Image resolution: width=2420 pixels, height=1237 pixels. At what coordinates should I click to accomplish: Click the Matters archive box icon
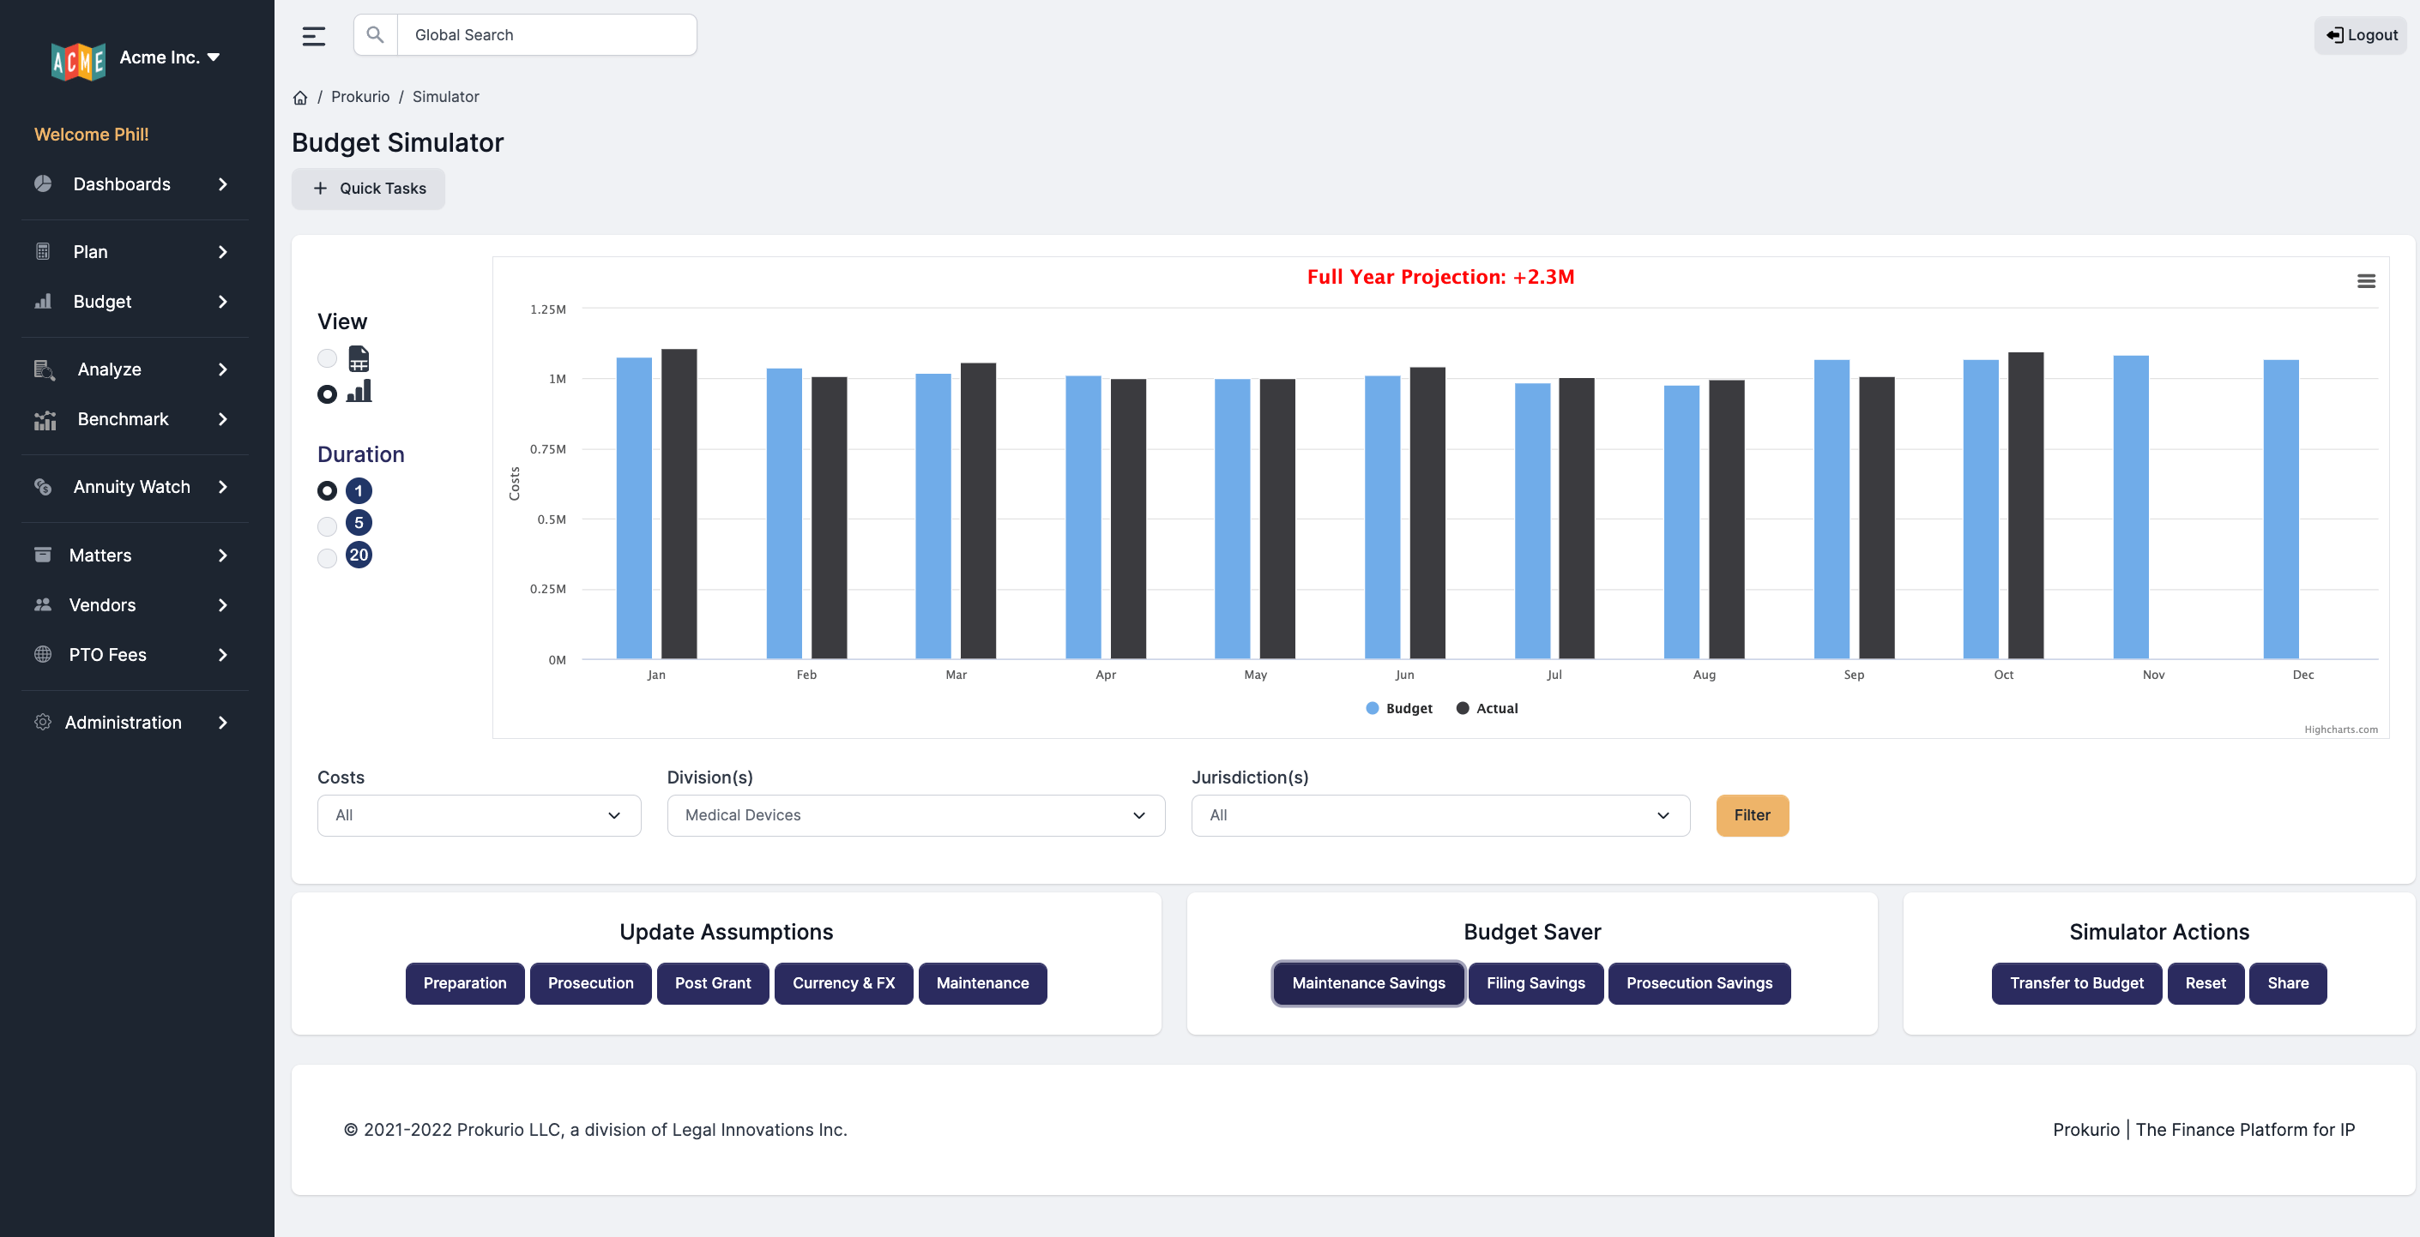(x=43, y=554)
